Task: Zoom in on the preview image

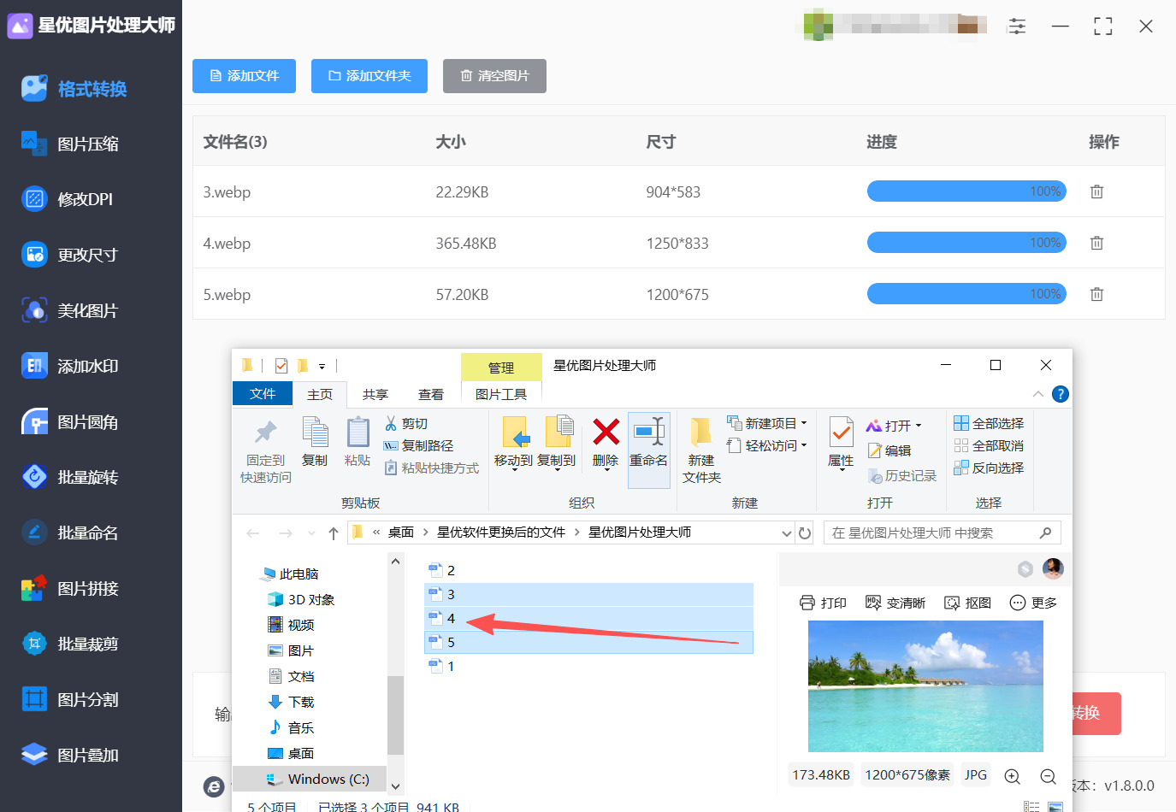Action: tap(1012, 776)
